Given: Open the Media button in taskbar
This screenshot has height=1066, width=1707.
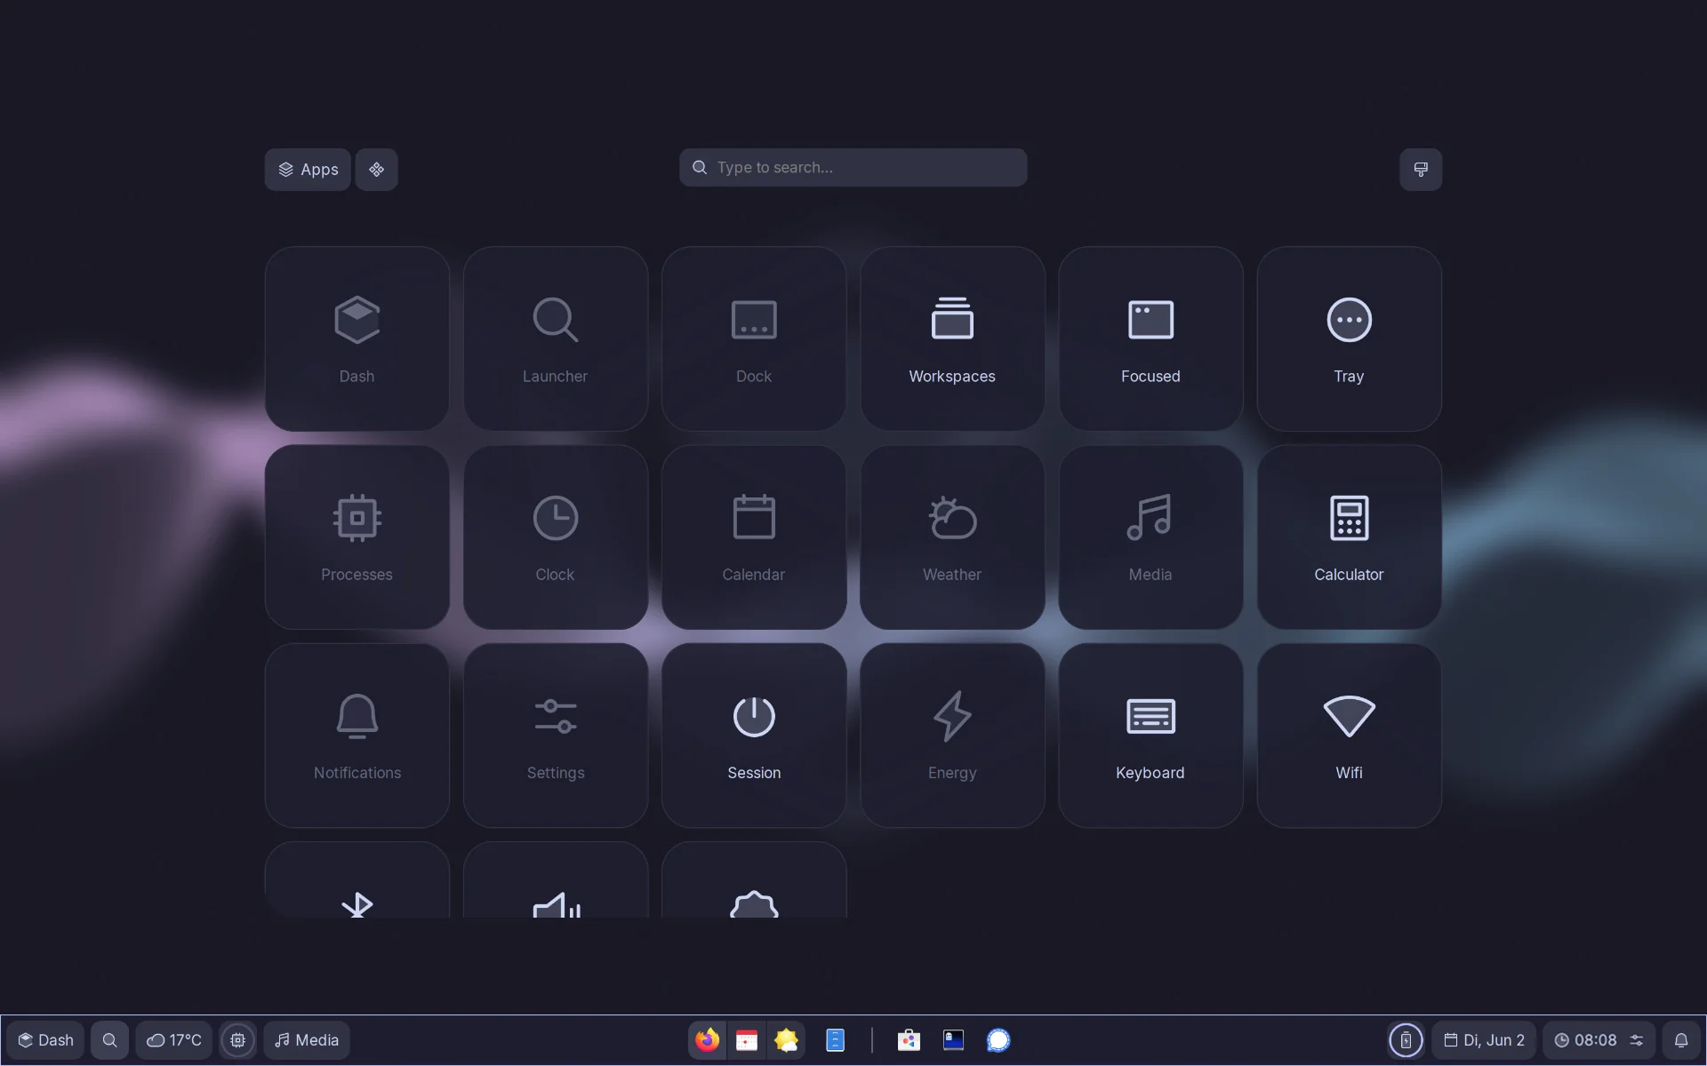Looking at the screenshot, I should click(x=307, y=1040).
